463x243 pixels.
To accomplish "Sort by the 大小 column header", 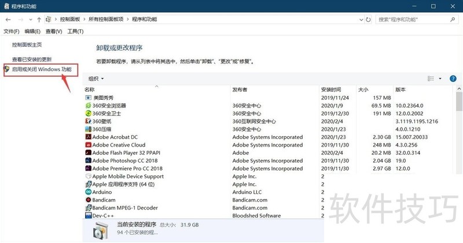I will click(363, 89).
